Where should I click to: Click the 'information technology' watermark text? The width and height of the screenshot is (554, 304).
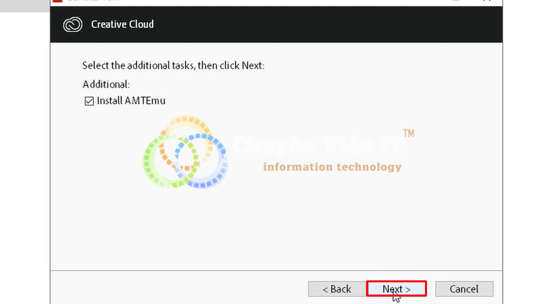pos(332,167)
